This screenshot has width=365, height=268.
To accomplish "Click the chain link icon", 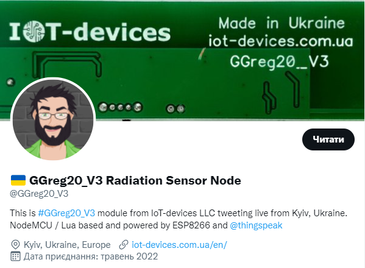I will 124,245.
